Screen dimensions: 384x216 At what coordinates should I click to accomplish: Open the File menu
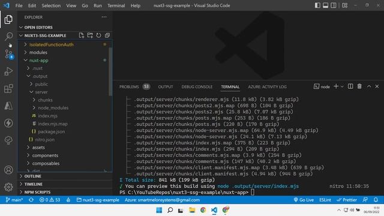(19, 5)
